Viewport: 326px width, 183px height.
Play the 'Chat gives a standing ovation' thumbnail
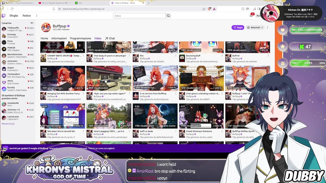201,78
